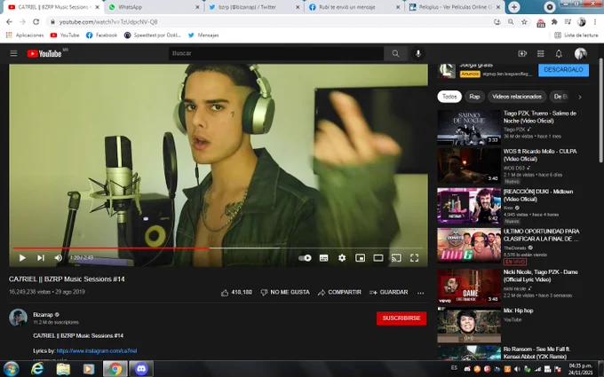604x377 pixels.
Task: Switch to the Pelisplus tab
Action: 455,7
